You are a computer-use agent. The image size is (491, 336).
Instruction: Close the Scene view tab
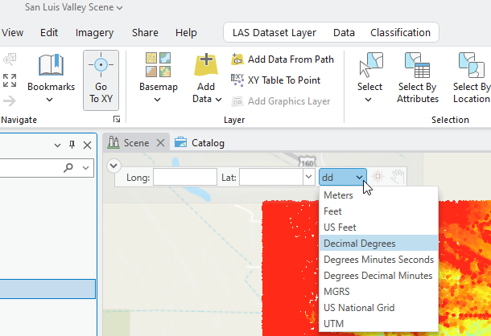point(160,143)
